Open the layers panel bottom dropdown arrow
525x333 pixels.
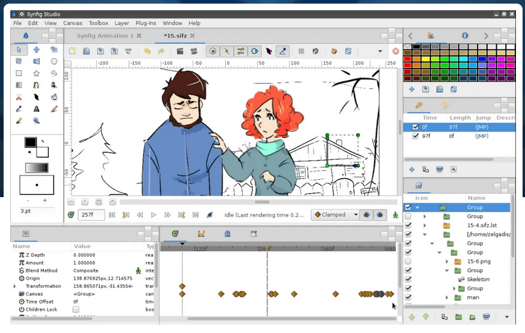pos(506,317)
